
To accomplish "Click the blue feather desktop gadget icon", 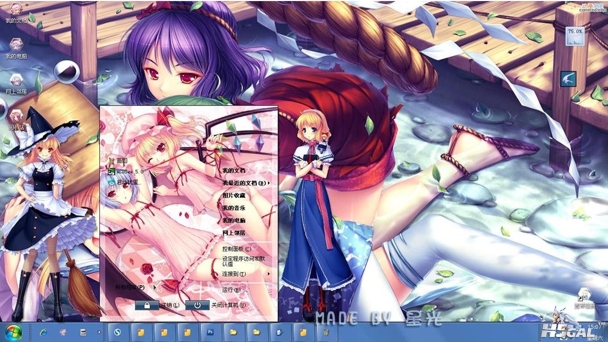I will (x=568, y=79).
